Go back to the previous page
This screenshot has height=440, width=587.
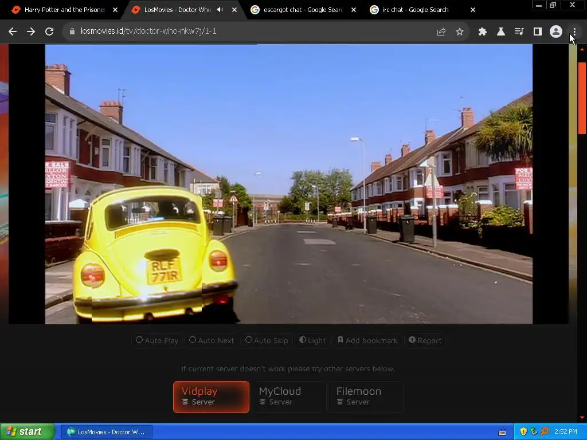13,32
